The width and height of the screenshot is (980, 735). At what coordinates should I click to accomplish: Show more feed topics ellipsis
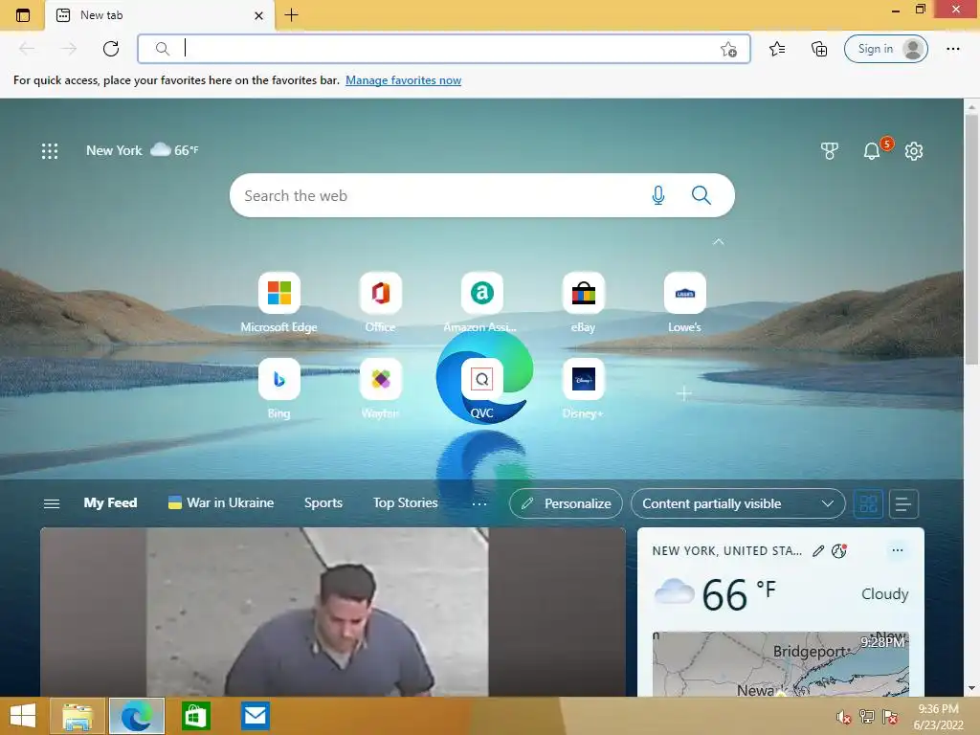[479, 503]
